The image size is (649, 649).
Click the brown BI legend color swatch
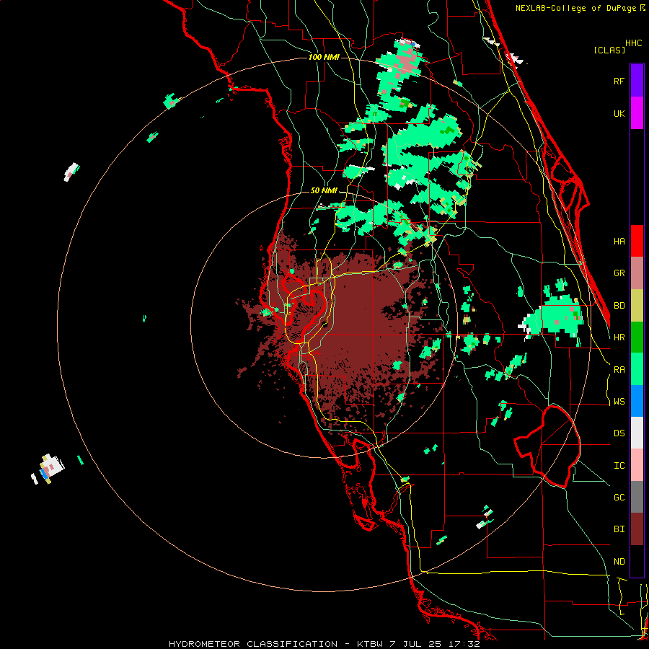click(x=637, y=529)
